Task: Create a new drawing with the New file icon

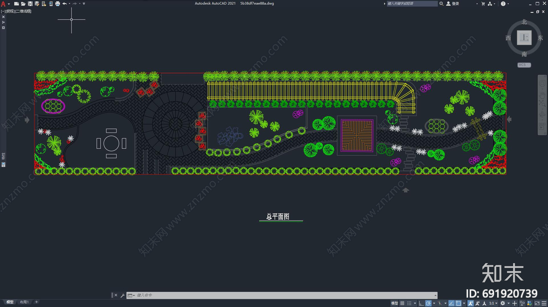Action: click(x=16, y=4)
